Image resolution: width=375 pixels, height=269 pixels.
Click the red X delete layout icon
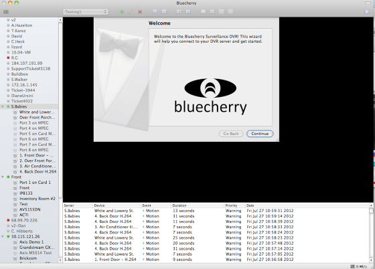[x=140, y=11]
